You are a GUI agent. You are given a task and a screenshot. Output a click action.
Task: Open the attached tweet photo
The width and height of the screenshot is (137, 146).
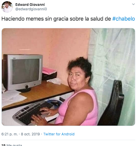pos(68,77)
